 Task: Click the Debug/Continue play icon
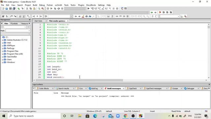point(88,9)
